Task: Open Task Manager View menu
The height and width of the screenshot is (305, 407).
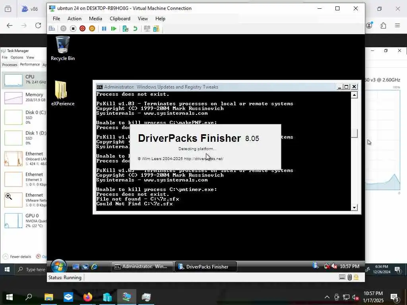Action: click(30, 57)
